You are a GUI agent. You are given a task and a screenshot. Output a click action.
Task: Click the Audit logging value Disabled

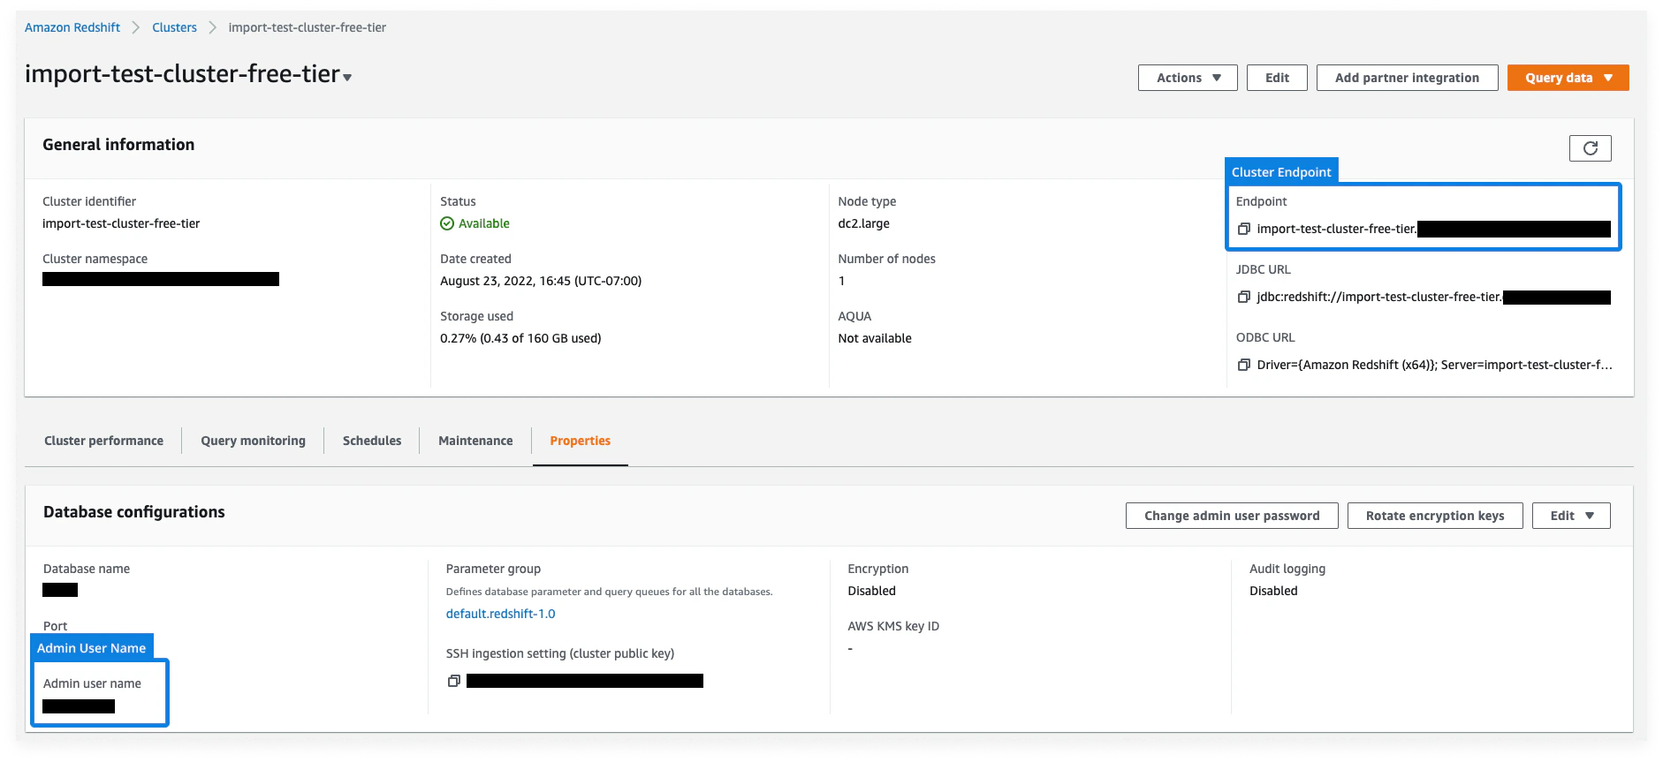pos(1273,591)
